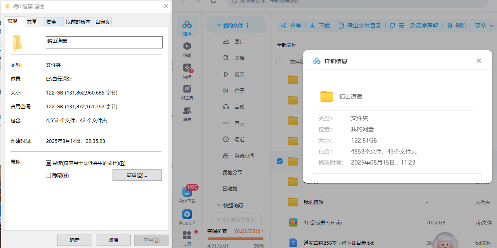497x248 pixels.
Task: Toggle the 只读 read-only checkbox
Action: tap(49, 163)
